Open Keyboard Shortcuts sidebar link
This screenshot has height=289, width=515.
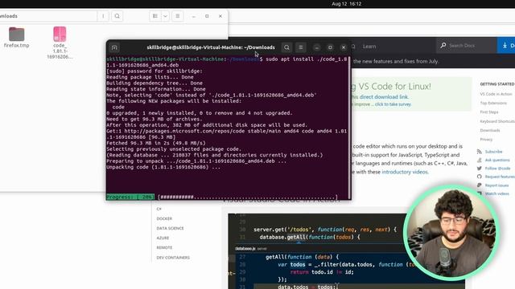[497, 121]
